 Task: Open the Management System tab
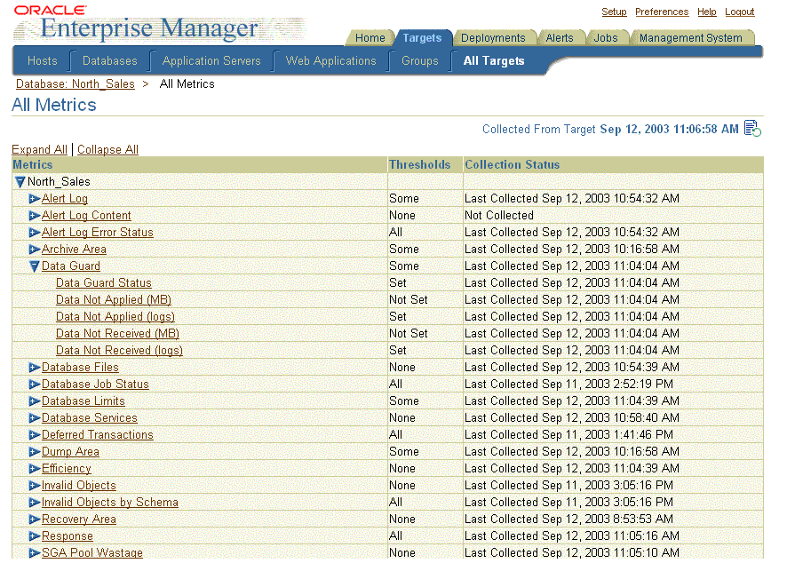(690, 38)
